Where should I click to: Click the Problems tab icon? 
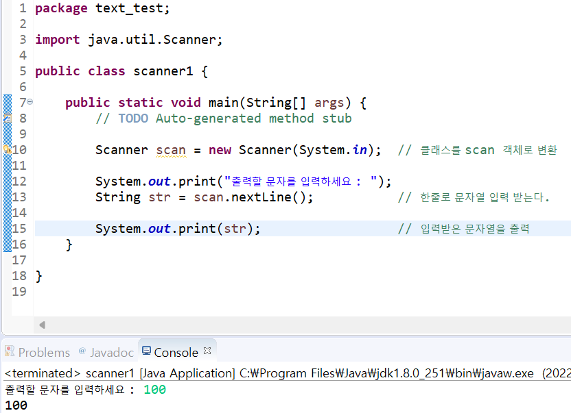10,351
